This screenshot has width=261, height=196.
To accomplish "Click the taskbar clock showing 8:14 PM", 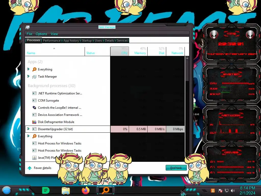I will (x=247, y=190).
